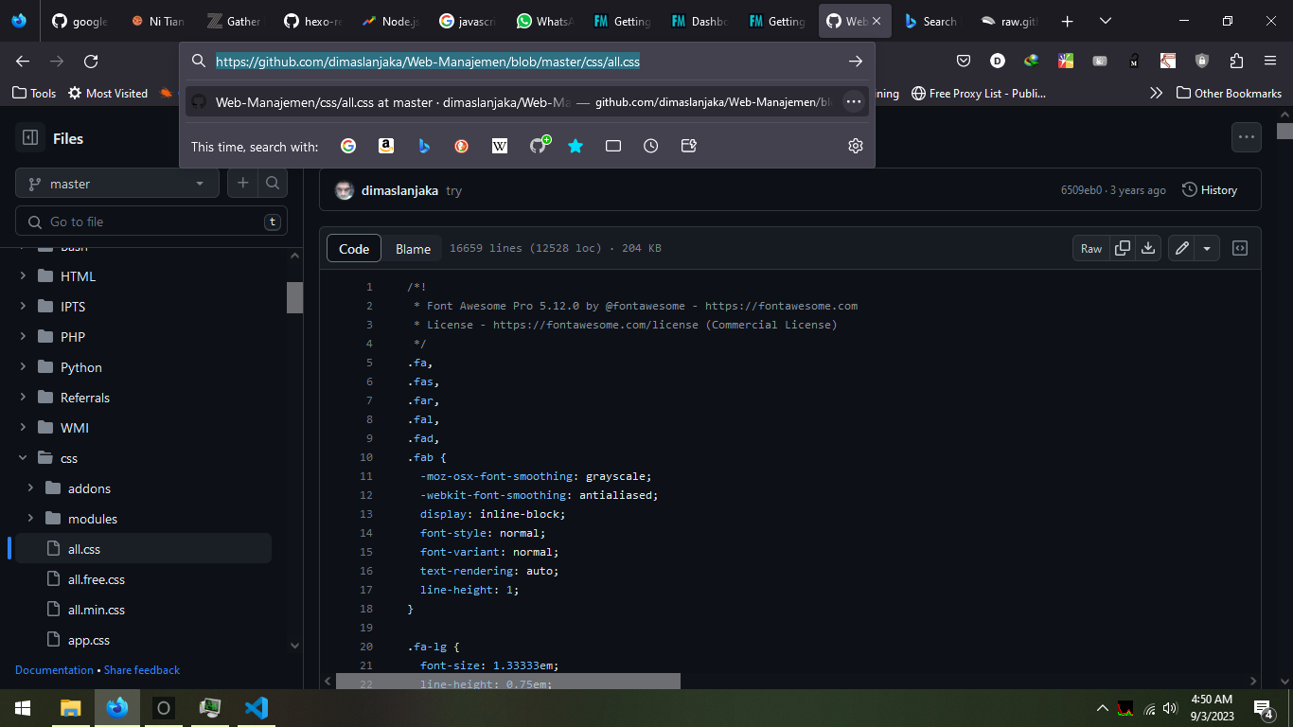
Task: Expand the addons folder
Action: click(31, 488)
